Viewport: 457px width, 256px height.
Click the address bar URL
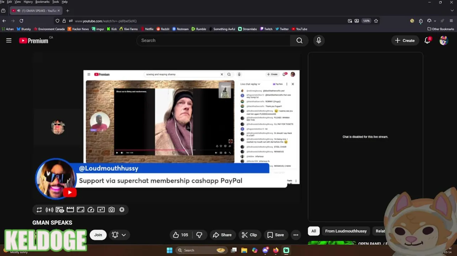point(105,21)
